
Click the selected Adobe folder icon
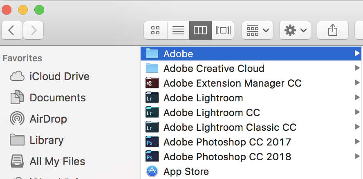(x=152, y=54)
